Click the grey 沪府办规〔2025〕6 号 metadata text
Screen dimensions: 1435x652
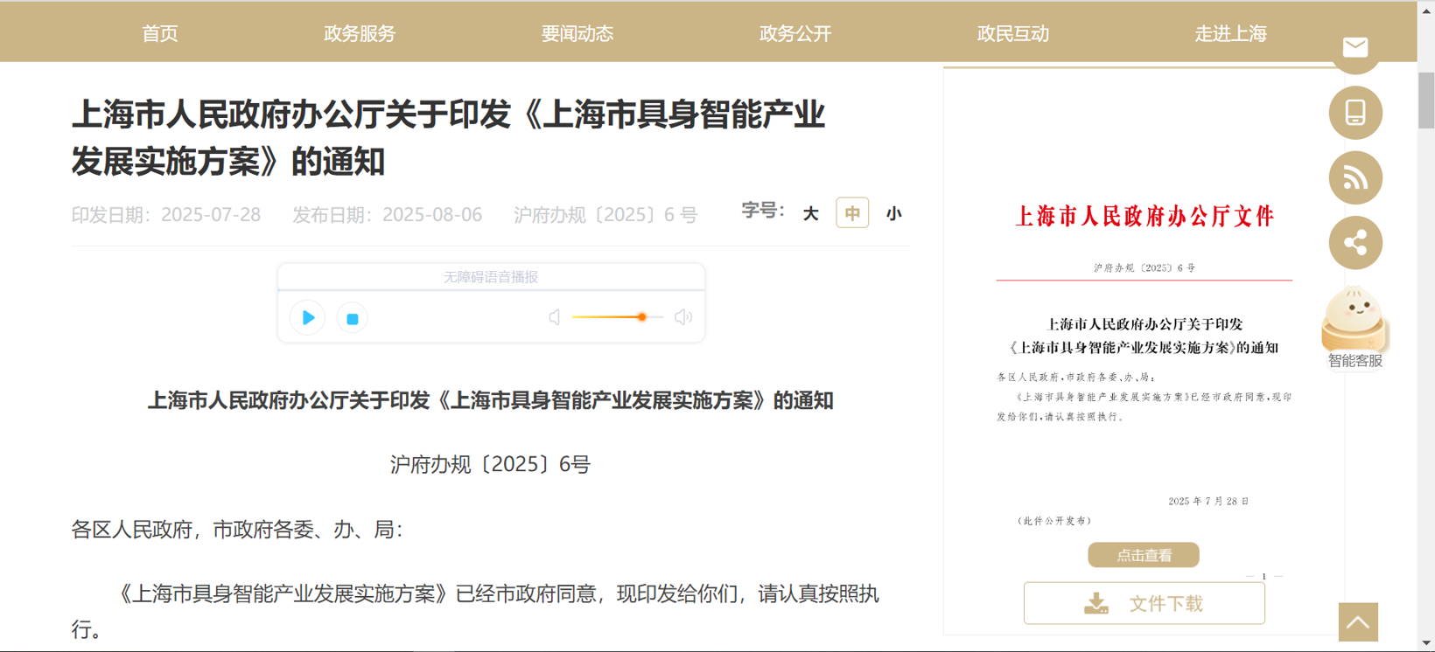tap(605, 215)
